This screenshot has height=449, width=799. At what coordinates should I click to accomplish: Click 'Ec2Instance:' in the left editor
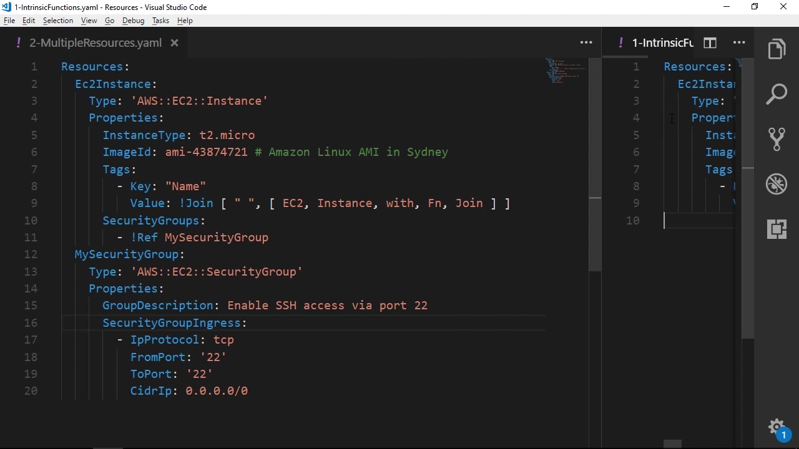click(x=116, y=84)
